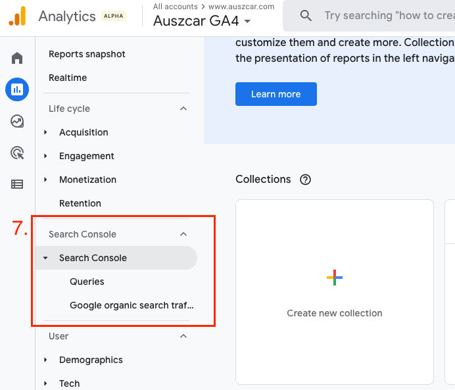The width and height of the screenshot is (455, 390).
Task: Open Google organic search traffic report
Action: click(132, 305)
